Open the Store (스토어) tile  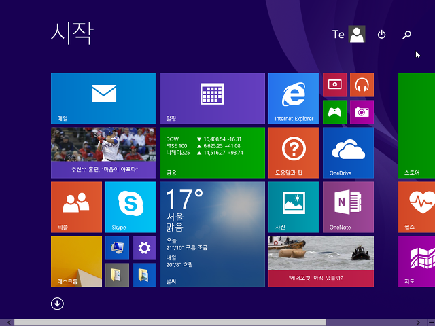(x=416, y=126)
